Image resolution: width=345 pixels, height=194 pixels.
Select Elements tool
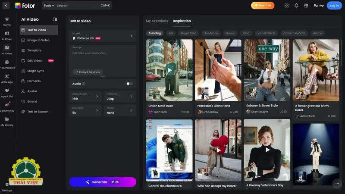click(x=39, y=81)
